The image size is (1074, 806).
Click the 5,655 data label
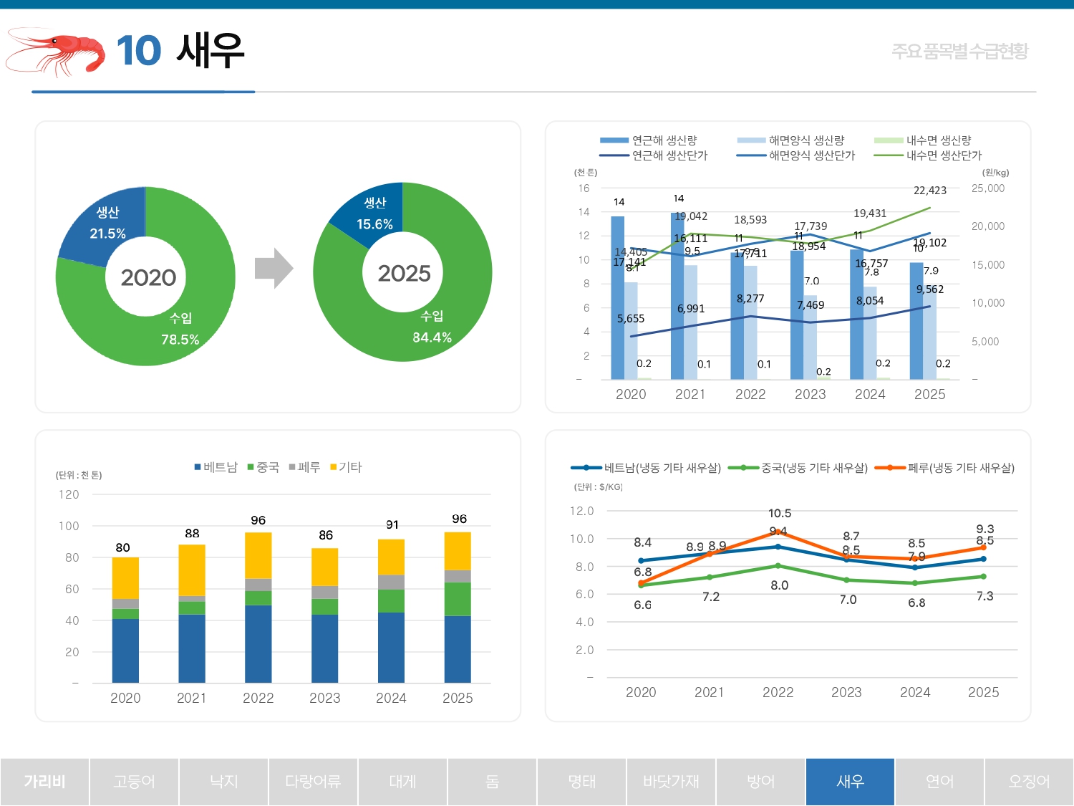[631, 319]
